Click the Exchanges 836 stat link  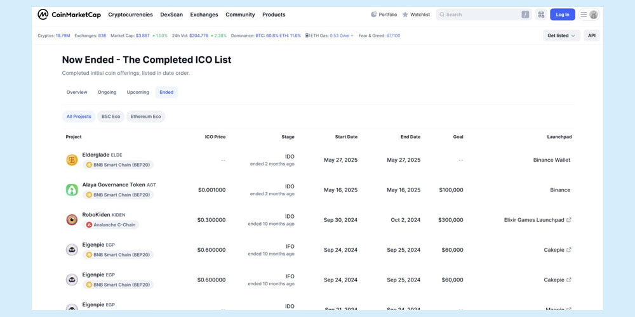[102, 36]
